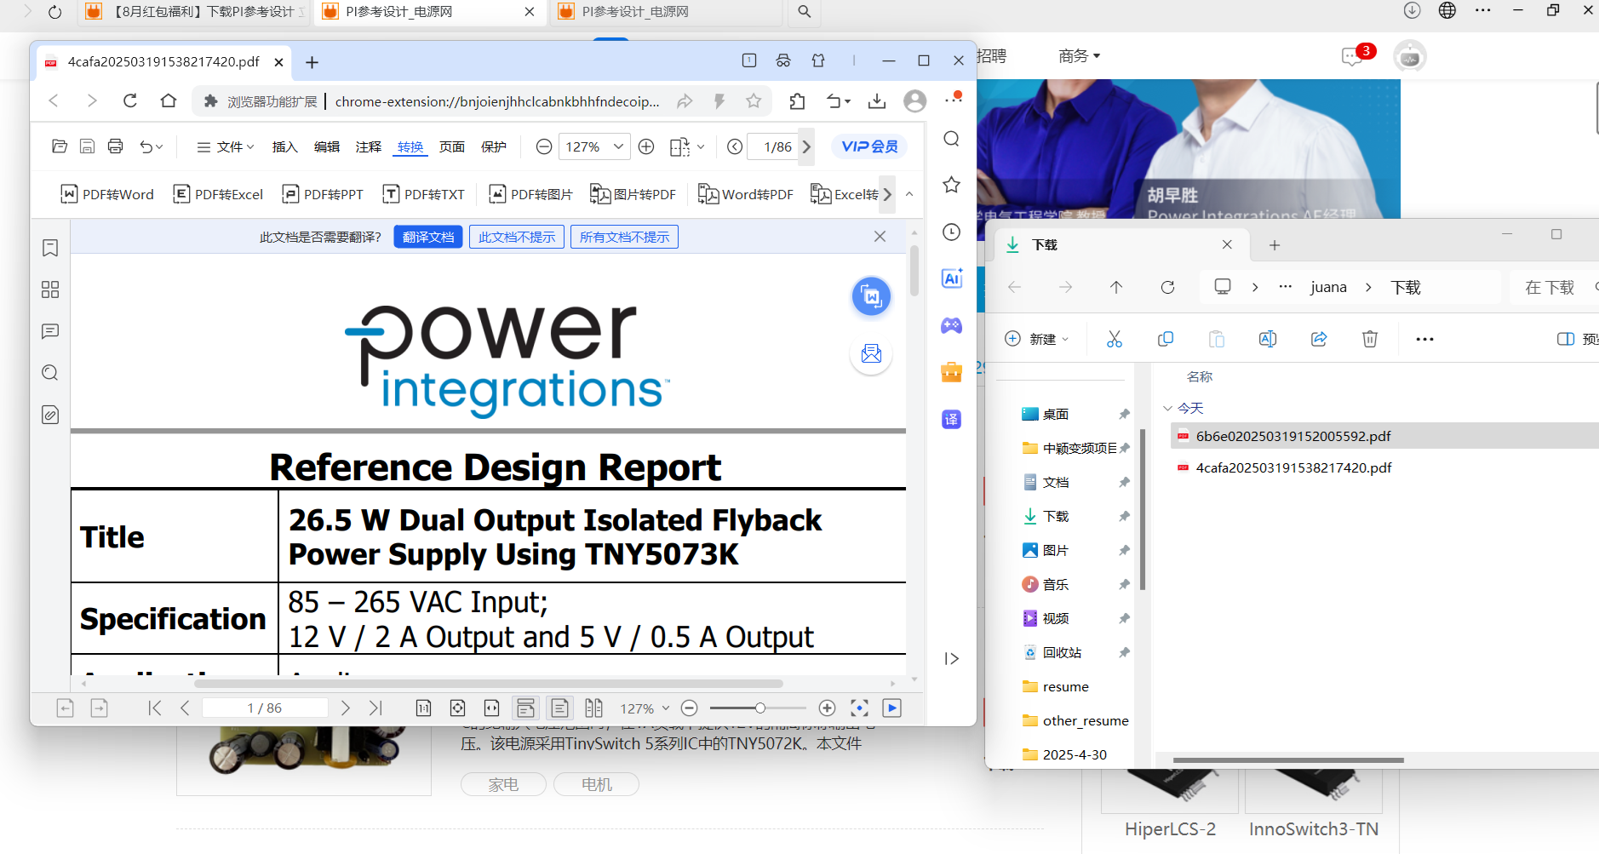Toggle fullscreen mode in bottom bar
1599x854 pixels.
pyautogui.click(x=860, y=708)
